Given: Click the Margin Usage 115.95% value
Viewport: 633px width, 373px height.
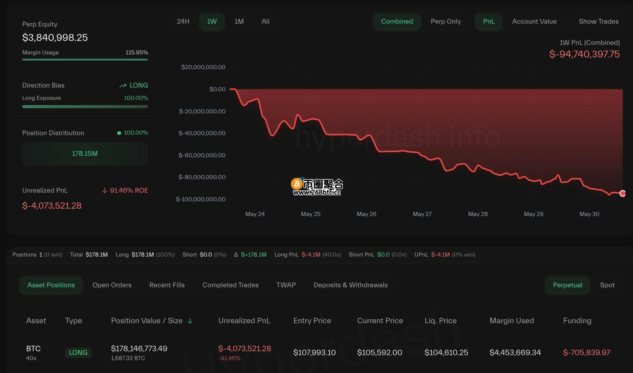Looking at the screenshot, I should point(136,52).
